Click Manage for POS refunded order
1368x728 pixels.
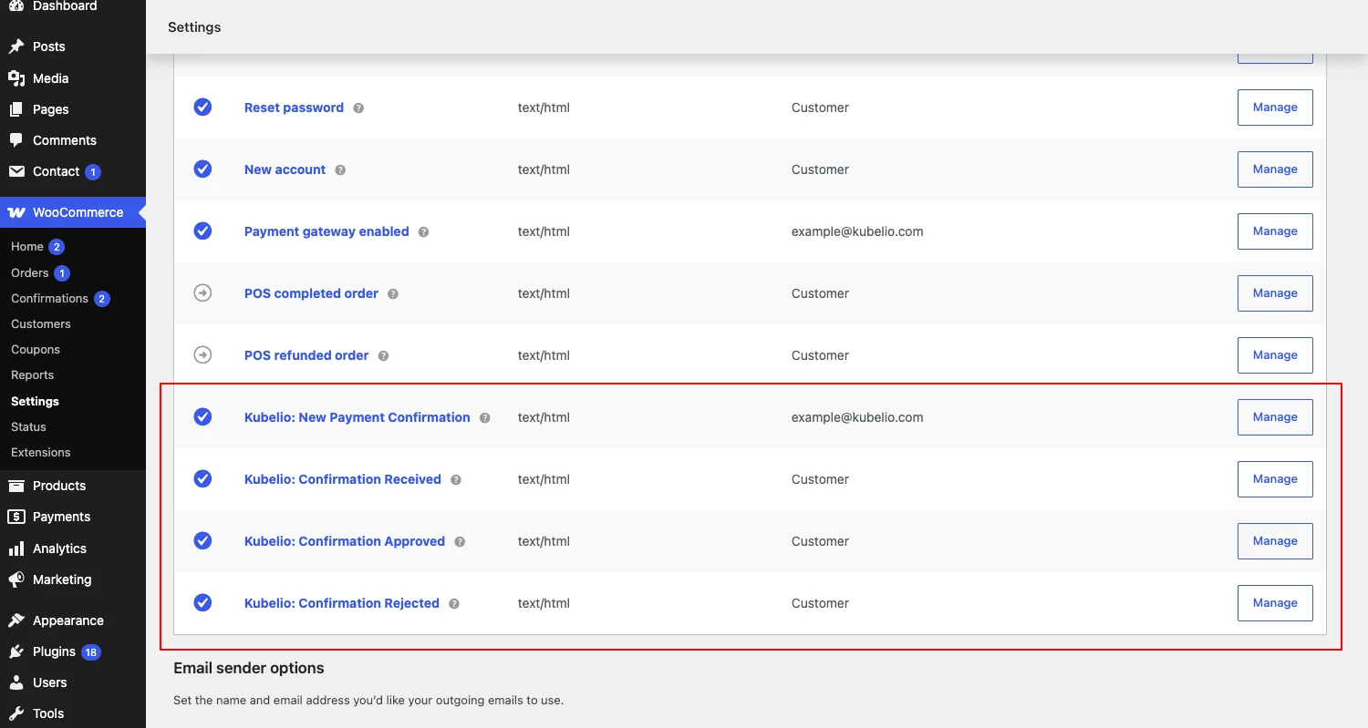click(x=1275, y=355)
